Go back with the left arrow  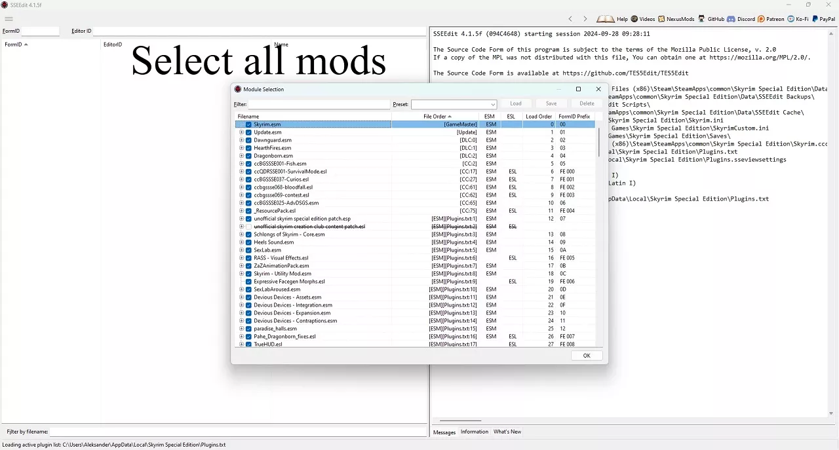570,19
